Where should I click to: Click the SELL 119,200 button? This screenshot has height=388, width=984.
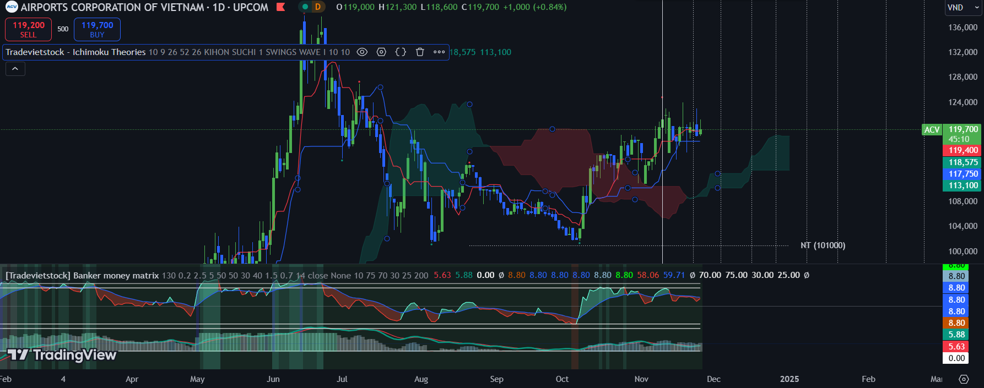[x=28, y=30]
